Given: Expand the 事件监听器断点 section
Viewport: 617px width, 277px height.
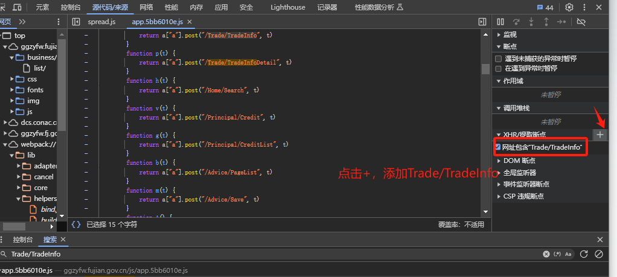Looking at the screenshot, I should tap(499, 184).
